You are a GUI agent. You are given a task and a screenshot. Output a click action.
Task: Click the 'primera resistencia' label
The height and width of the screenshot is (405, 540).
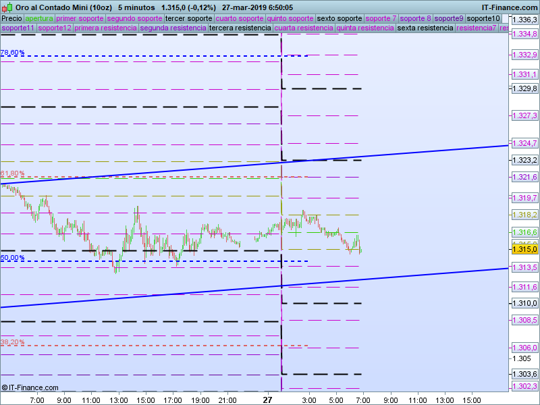(x=106, y=28)
